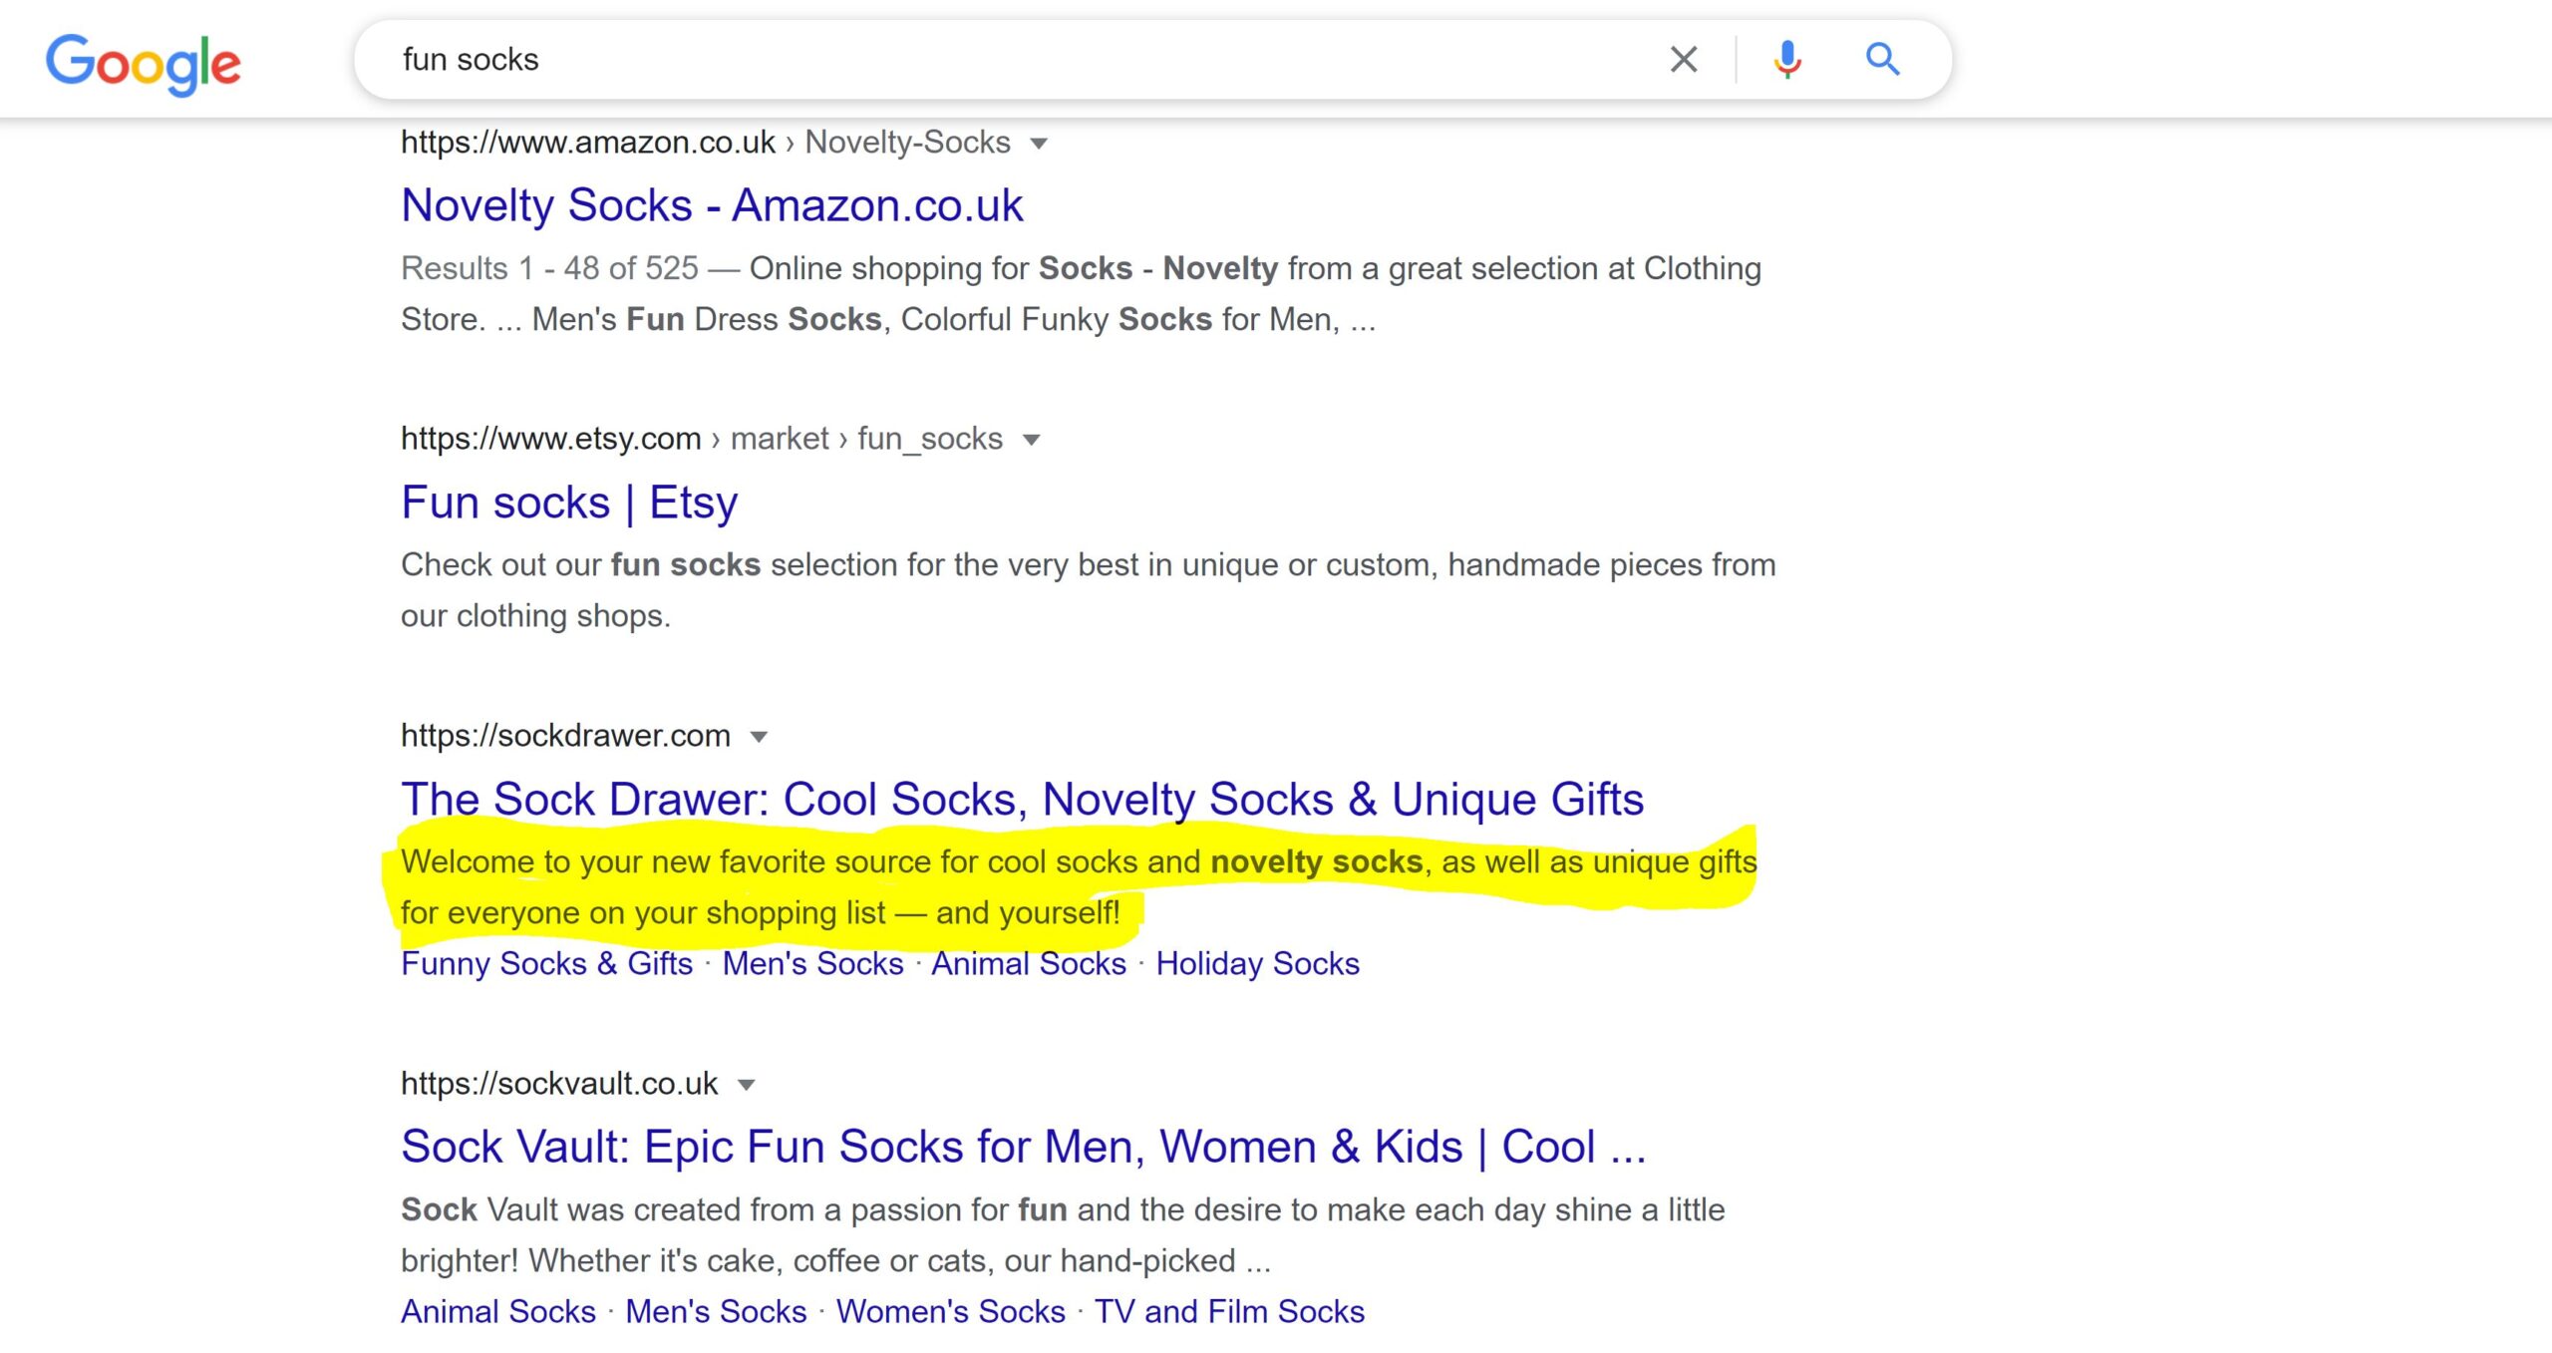Viewport: 2552px width, 1353px height.
Task: Open dropdown arrow next to sockdrawer.com URL
Action: tap(759, 737)
